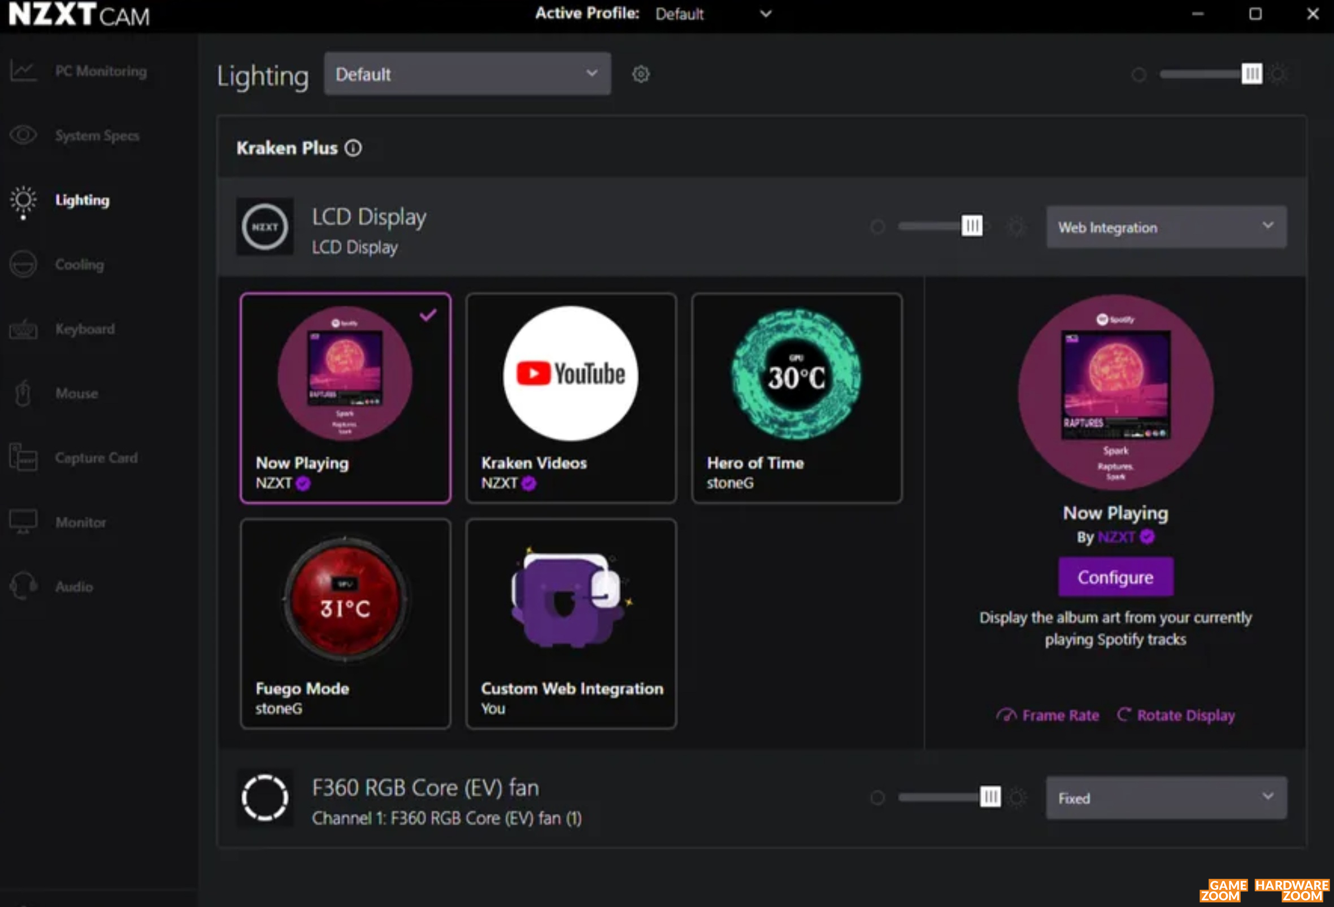
Task: Click checkmark on Now Playing card
Action: (428, 315)
